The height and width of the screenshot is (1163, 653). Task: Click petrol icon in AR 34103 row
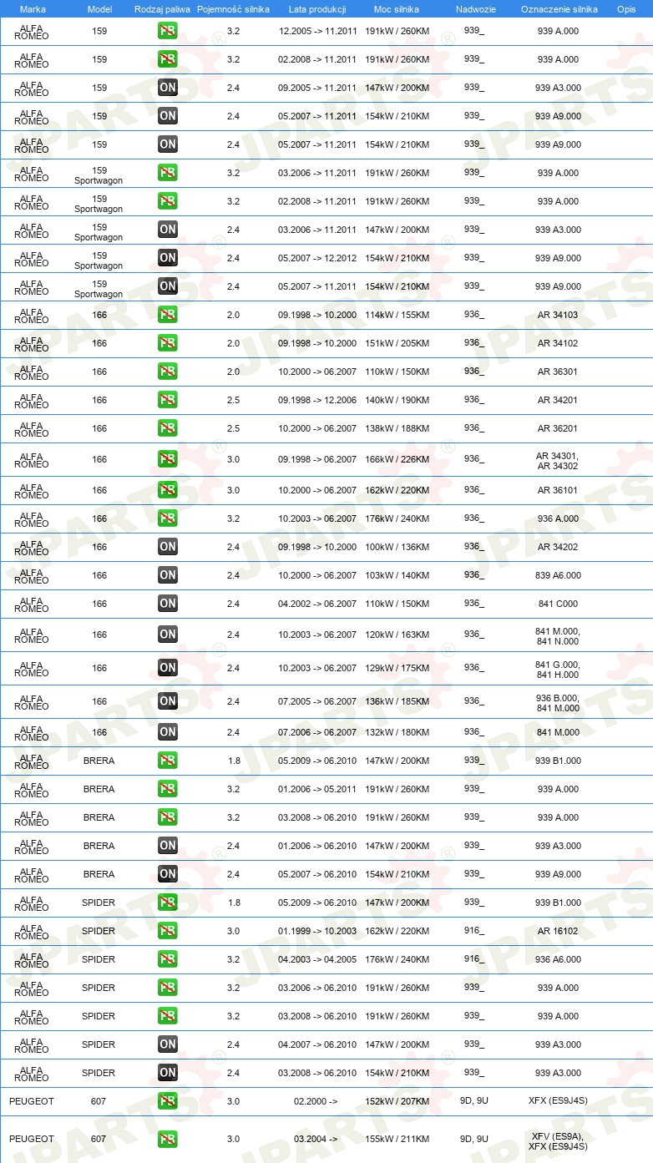tap(168, 315)
